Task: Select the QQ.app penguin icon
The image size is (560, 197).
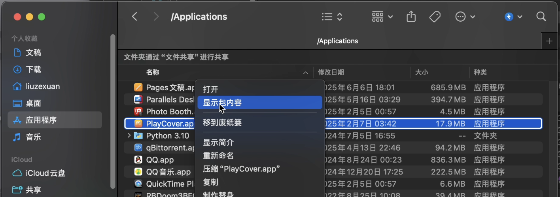Action: (x=138, y=160)
